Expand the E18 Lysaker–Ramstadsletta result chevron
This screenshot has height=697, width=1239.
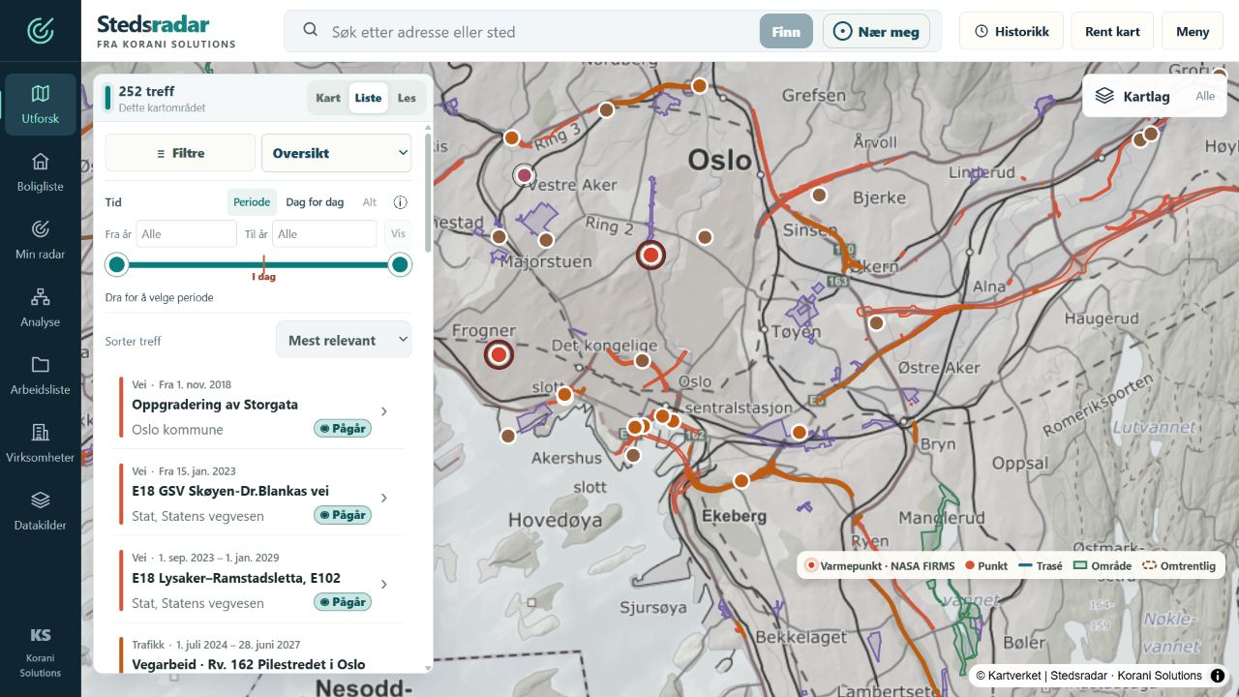384,584
